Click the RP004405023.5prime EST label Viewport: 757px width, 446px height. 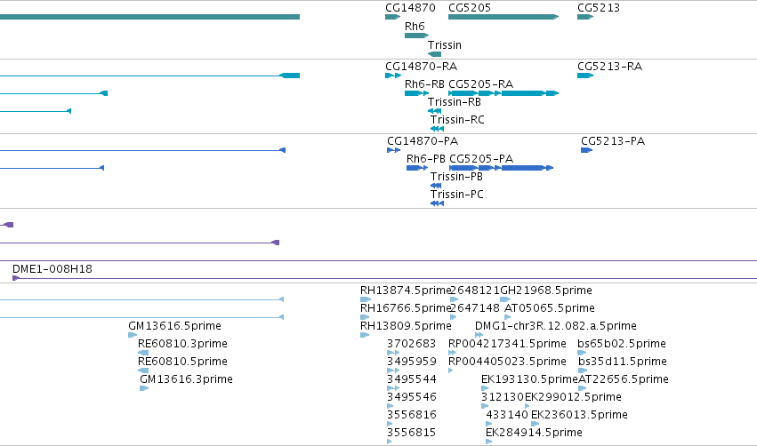(x=507, y=362)
